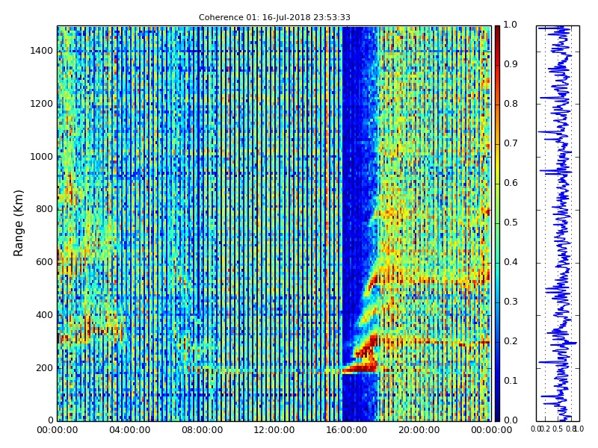Click the colorbar 0.2 value label
This screenshot has height=448, width=598.
tap(511, 341)
